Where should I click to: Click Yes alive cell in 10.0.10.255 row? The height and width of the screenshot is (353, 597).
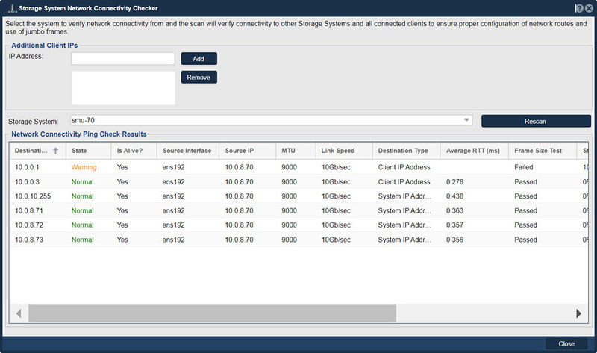(x=122, y=196)
